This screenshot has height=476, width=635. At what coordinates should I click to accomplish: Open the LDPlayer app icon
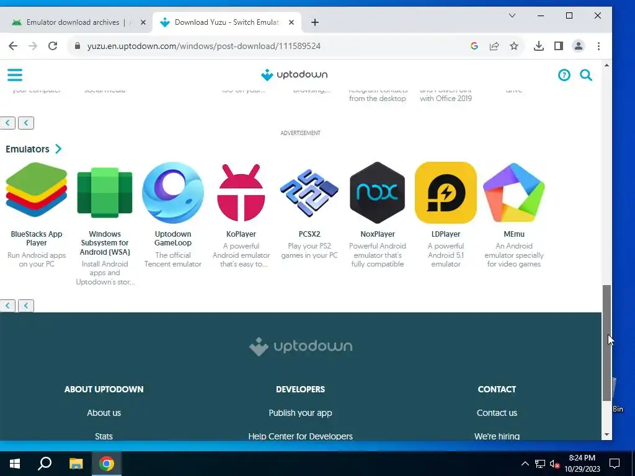coord(445,193)
